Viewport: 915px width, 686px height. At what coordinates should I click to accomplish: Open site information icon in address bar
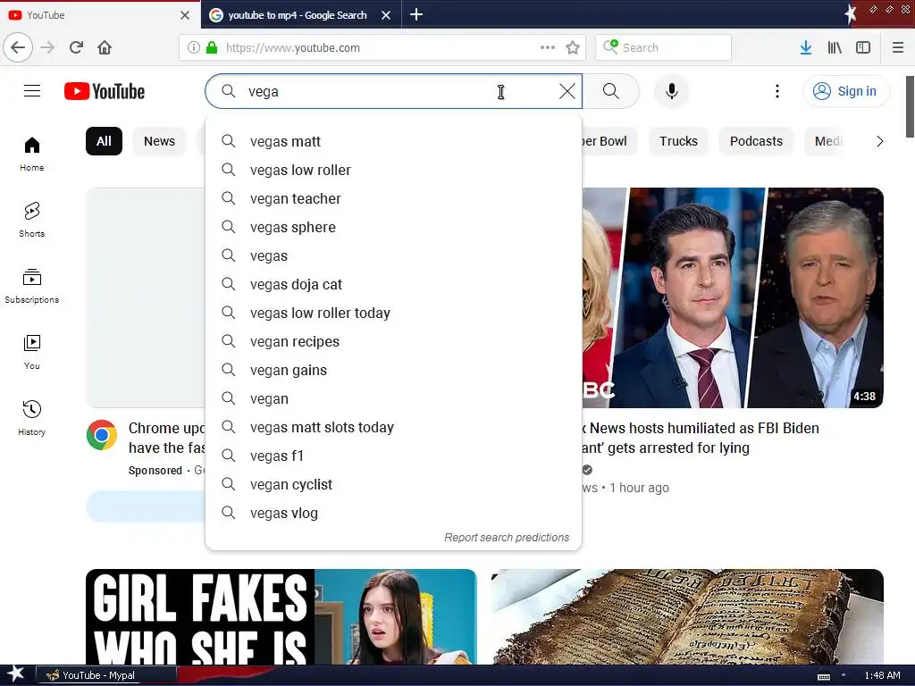click(x=194, y=47)
